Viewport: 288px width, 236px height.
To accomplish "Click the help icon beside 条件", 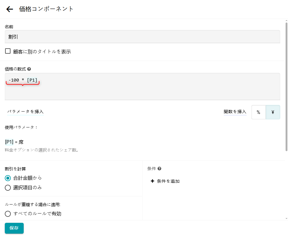I will click(x=159, y=169).
